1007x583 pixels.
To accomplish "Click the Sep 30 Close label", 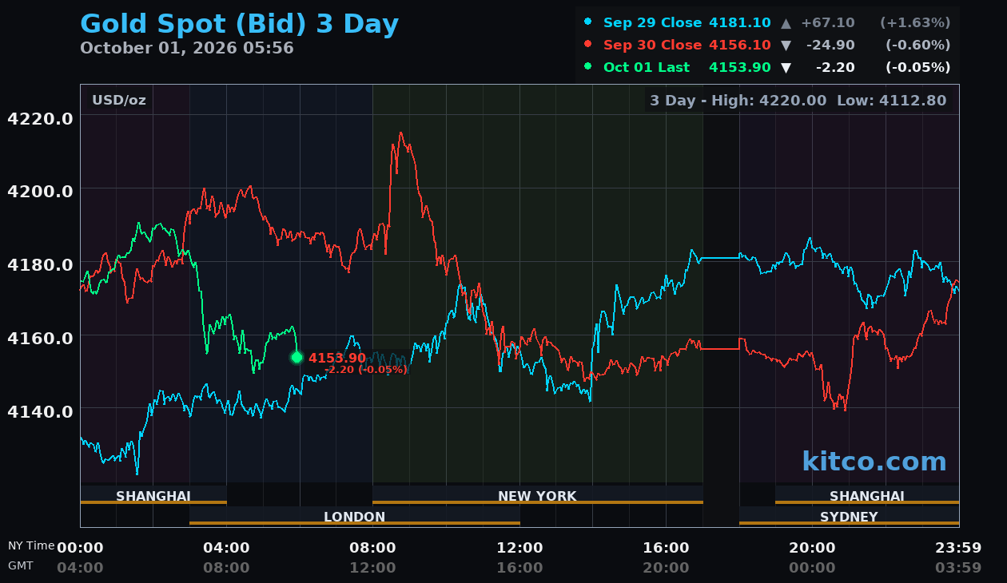I will pyautogui.click(x=652, y=45).
